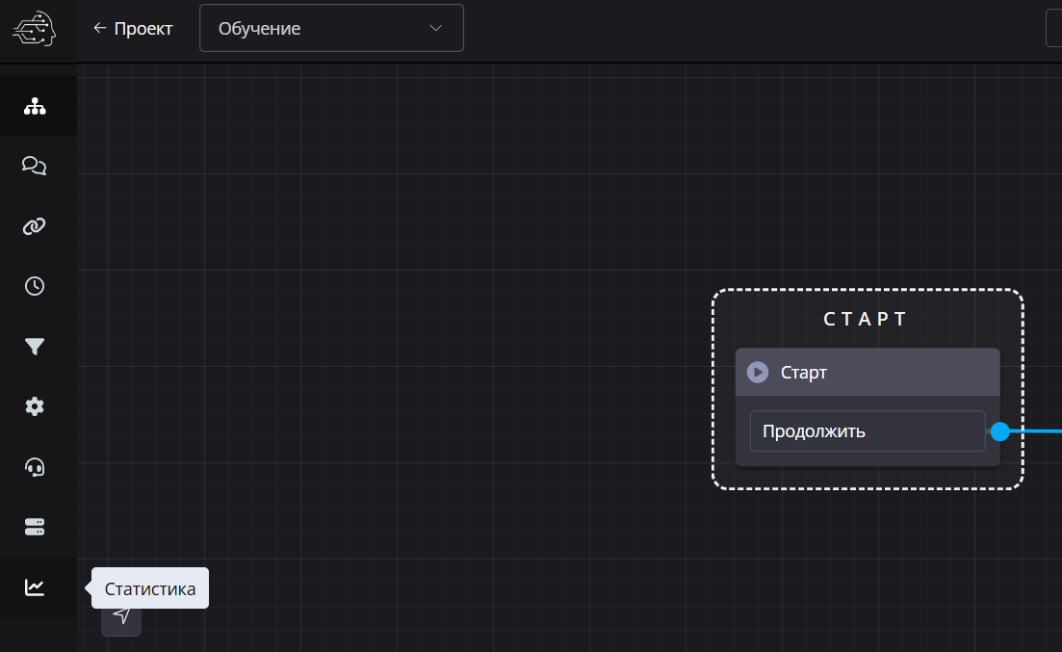The width and height of the screenshot is (1062, 652).
Task: Click the chain link icon in sidebar
Action: point(35,226)
